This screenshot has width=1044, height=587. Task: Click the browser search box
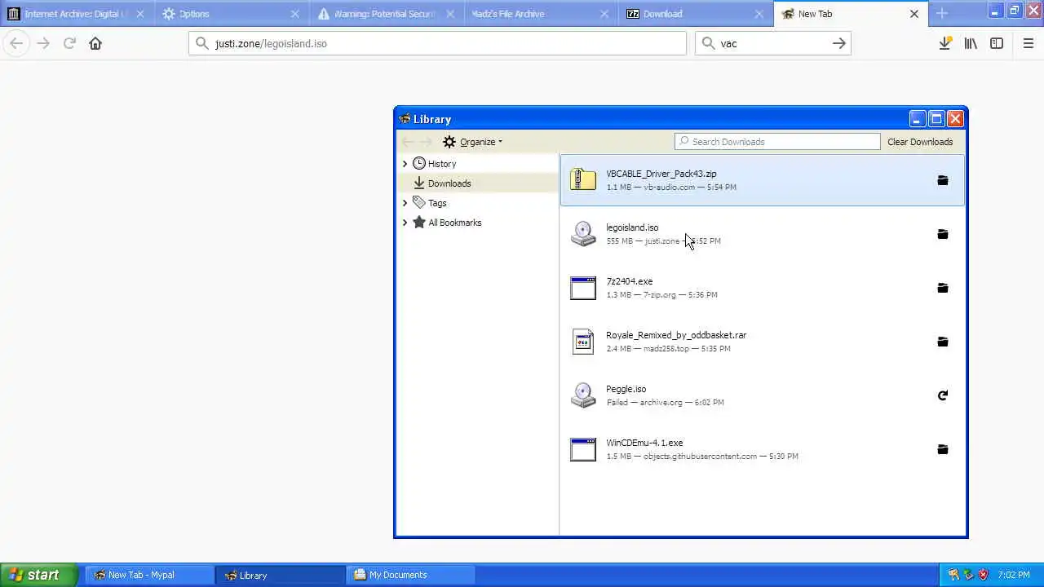772,43
